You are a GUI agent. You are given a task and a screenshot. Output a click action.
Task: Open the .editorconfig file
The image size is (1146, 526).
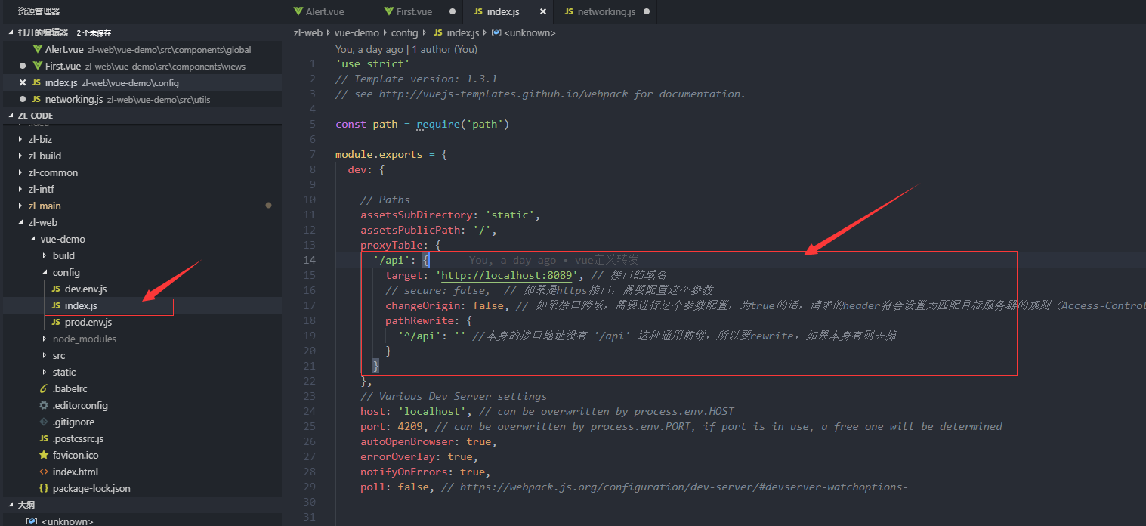tap(80, 405)
